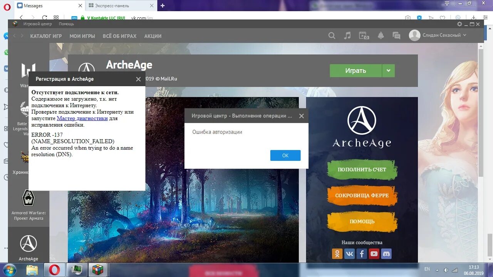Click the Opera taskbar icon
Viewport: 493px width, 277px height.
(x=54, y=270)
